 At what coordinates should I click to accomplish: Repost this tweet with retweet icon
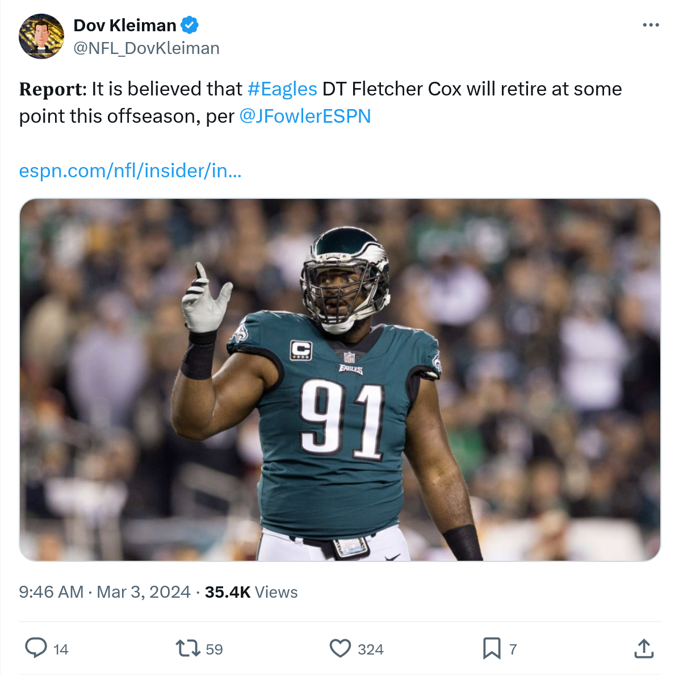tap(187, 648)
